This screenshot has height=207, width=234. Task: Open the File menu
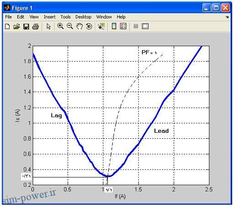tap(8, 17)
